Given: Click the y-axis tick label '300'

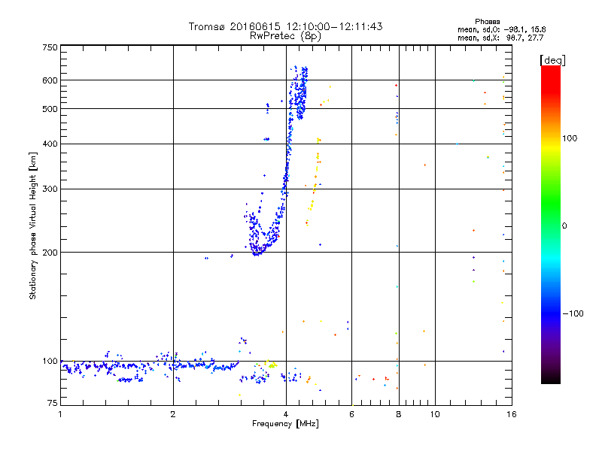Looking at the screenshot, I should pos(50,189).
